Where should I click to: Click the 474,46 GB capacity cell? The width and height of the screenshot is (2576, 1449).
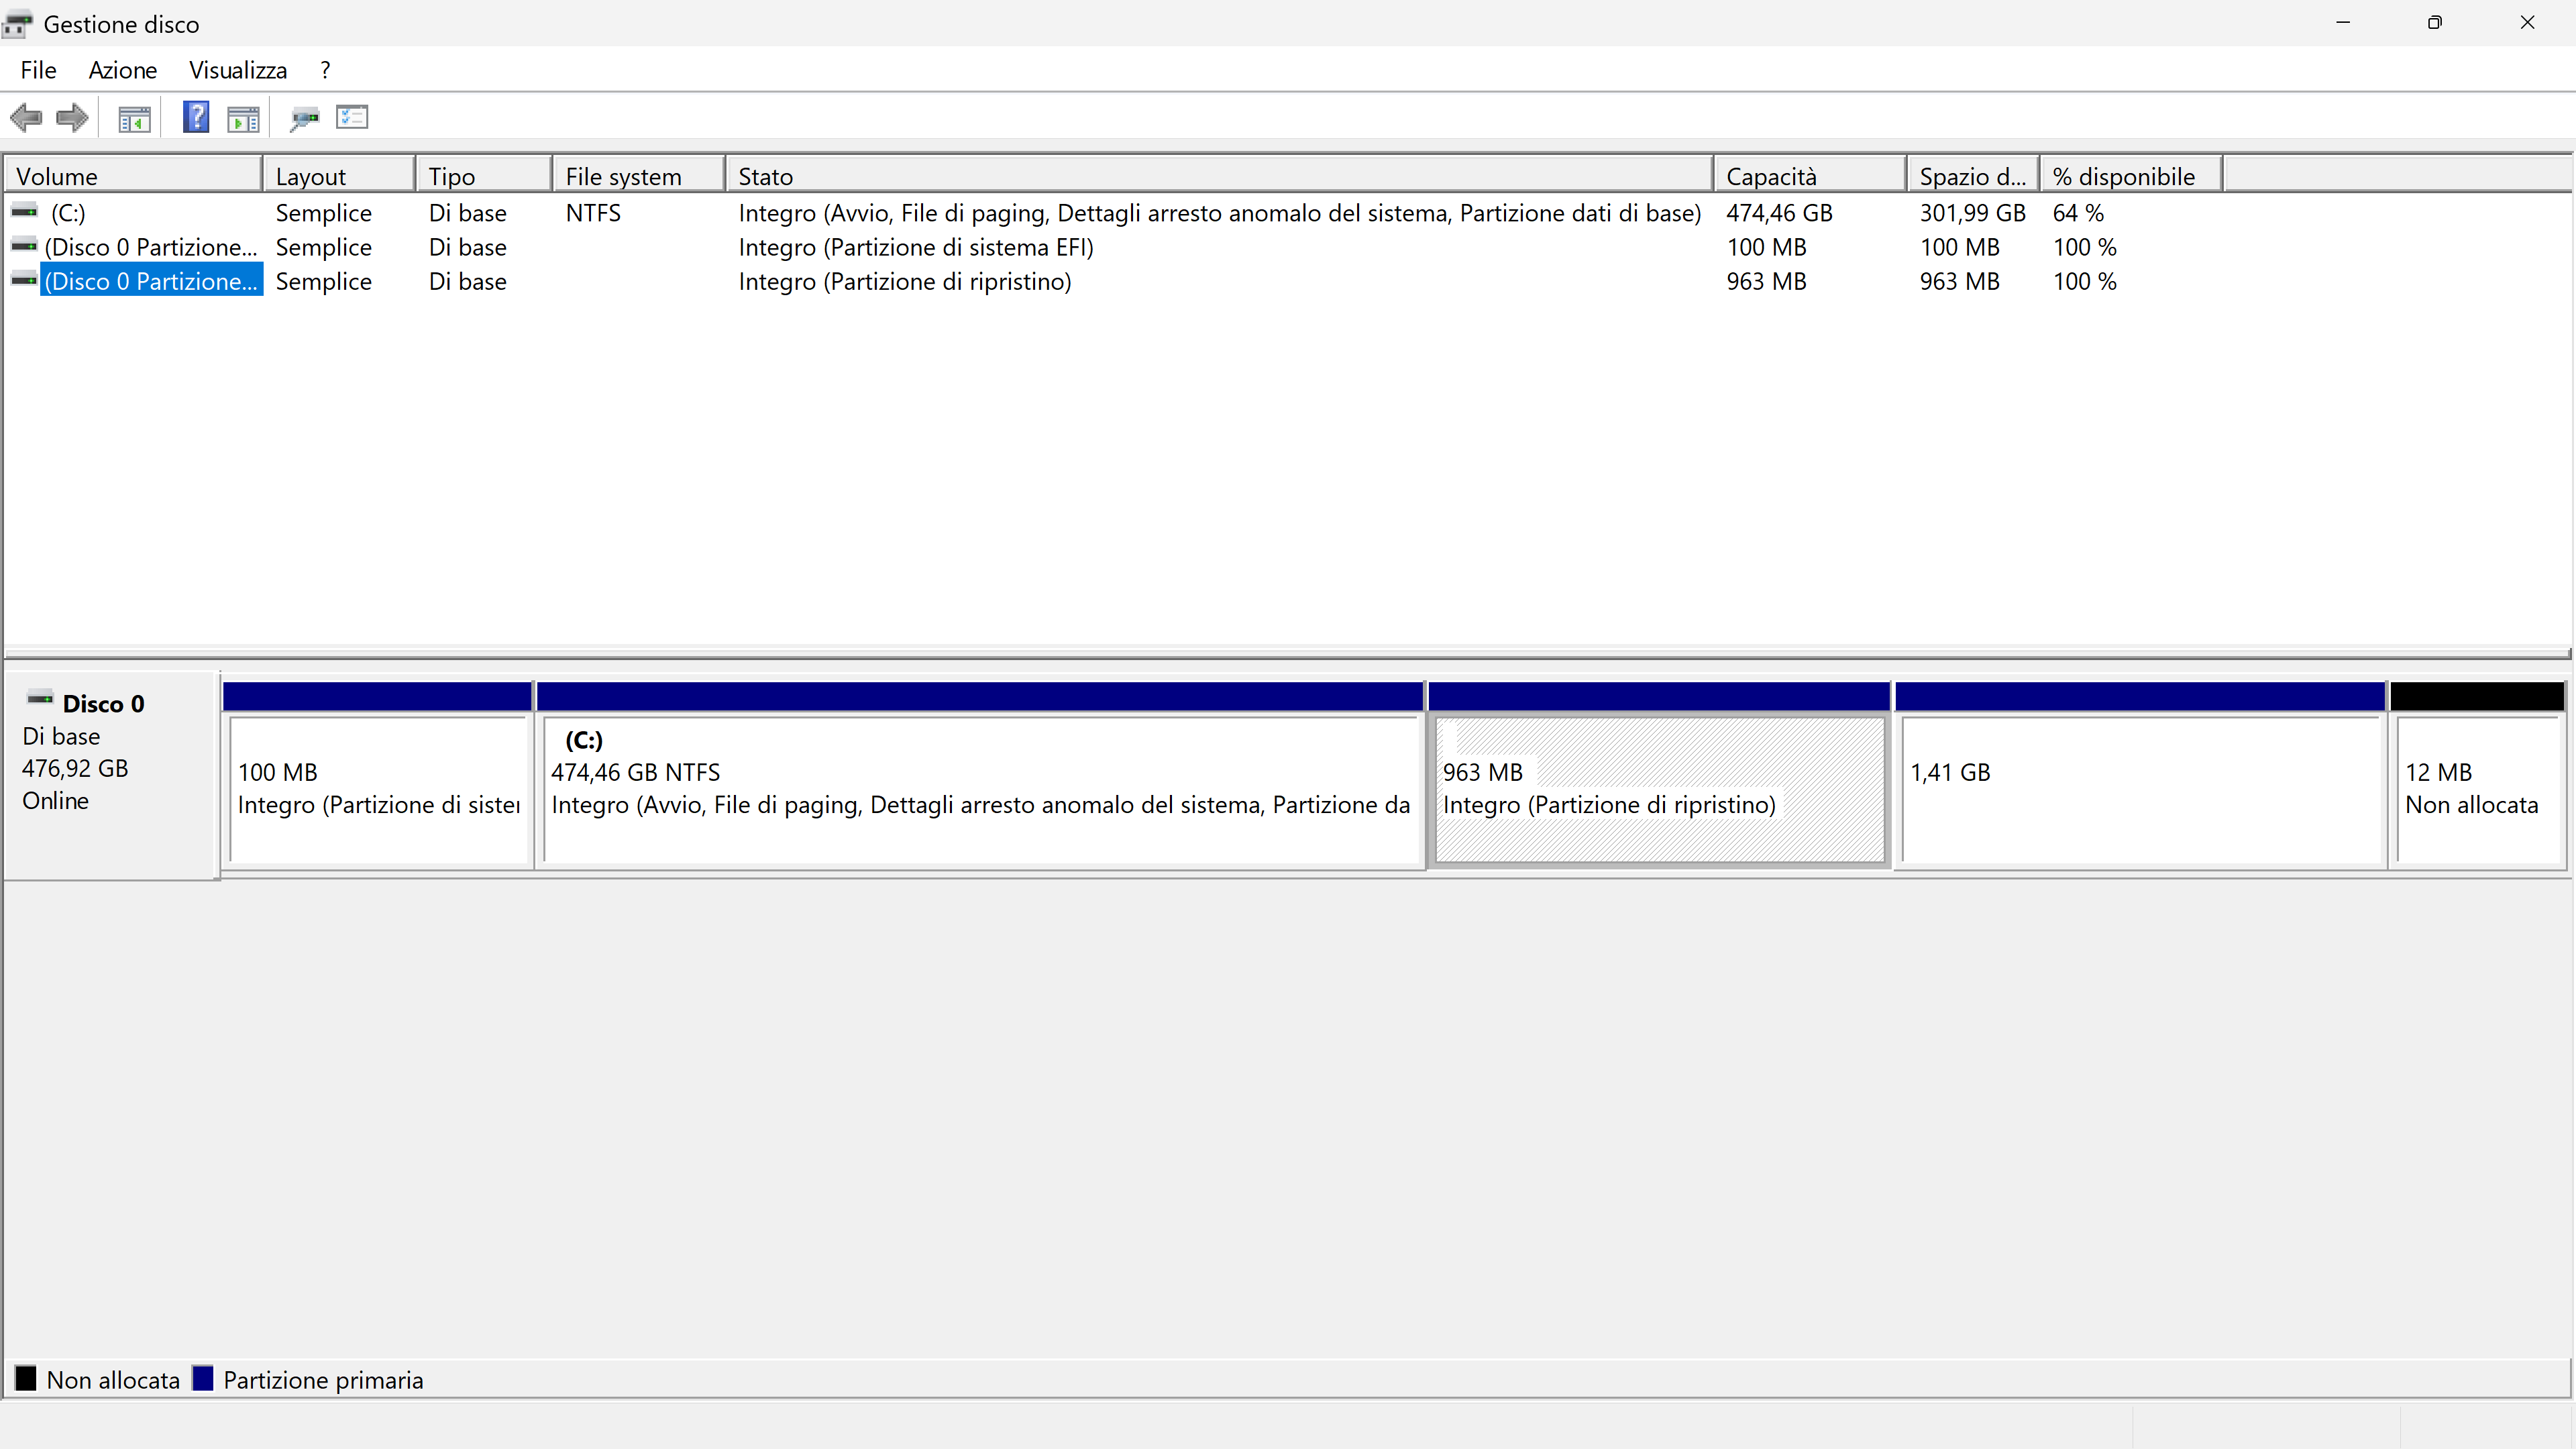(x=1779, y=213)
